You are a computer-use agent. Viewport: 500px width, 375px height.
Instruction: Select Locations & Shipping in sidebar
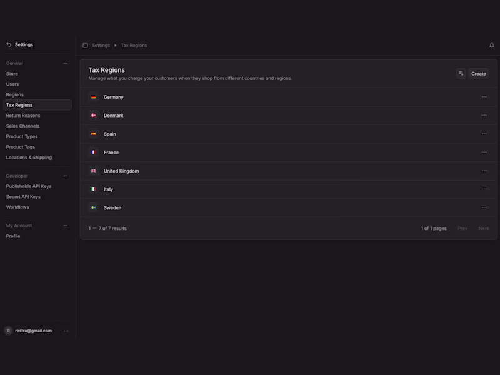29,157
